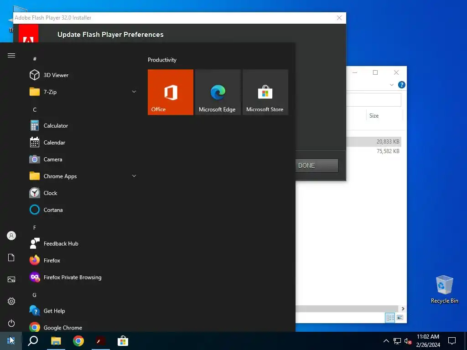Open Settings gear in Start sidebar
Screen dimensions: 467x350
[x=11, y=301]
